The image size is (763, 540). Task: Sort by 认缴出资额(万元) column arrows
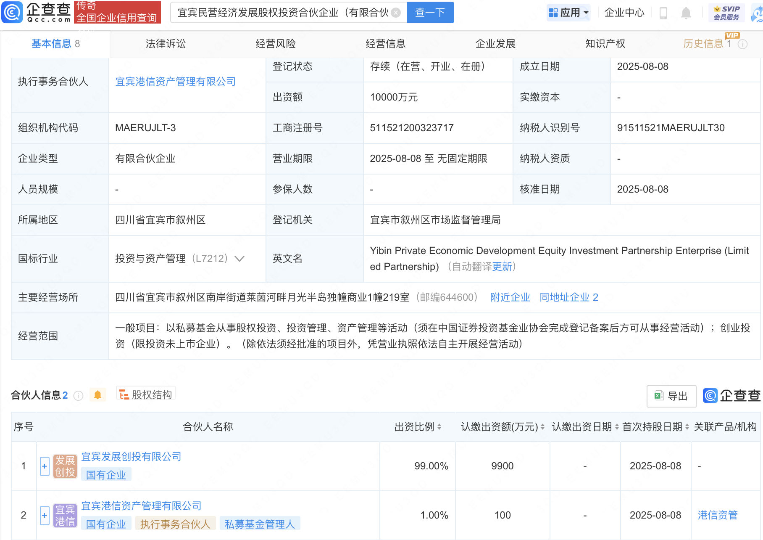pyautogui.click(x=542, y=427)
